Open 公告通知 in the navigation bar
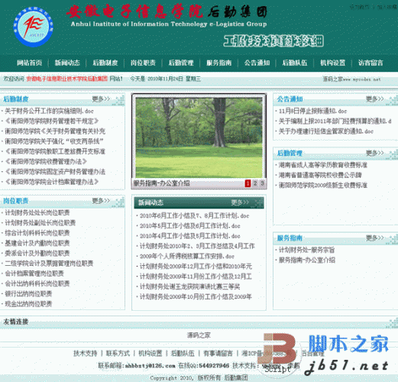Viewport: 398px width, 382px height. [257, 63]
